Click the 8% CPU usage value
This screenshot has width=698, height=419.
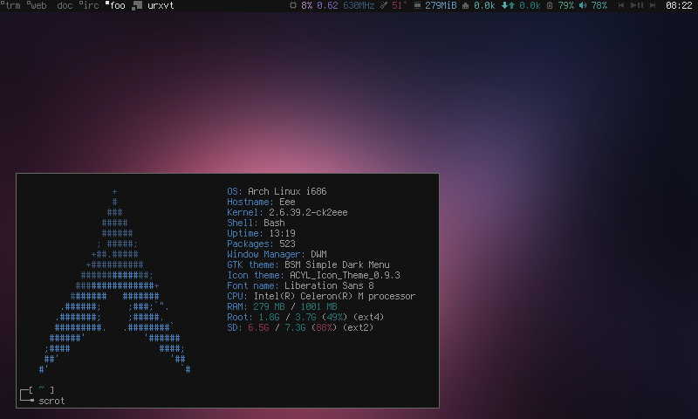click(307, 6)
